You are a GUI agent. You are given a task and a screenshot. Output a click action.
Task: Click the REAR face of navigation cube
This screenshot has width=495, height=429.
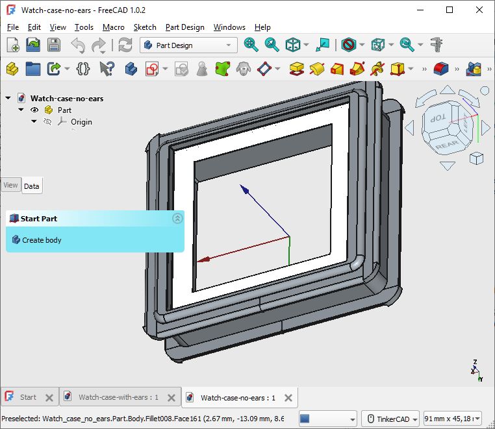(x=447, y=145)
